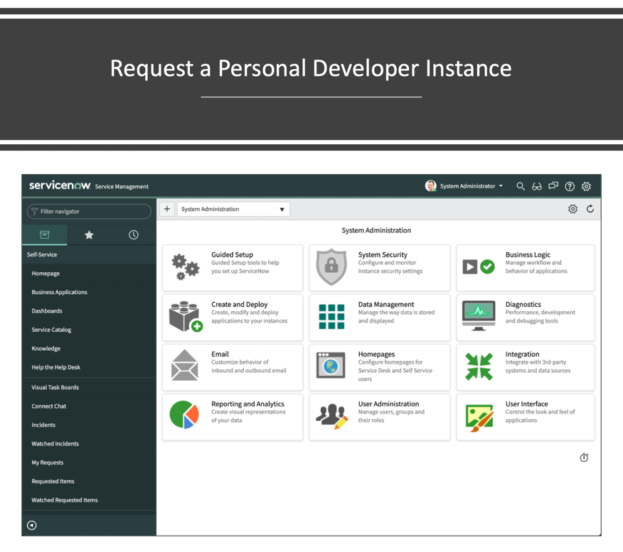The height and width of the screenshot is (552, 623).
Task: Open the Integration title link
Action: click(522, 354)
